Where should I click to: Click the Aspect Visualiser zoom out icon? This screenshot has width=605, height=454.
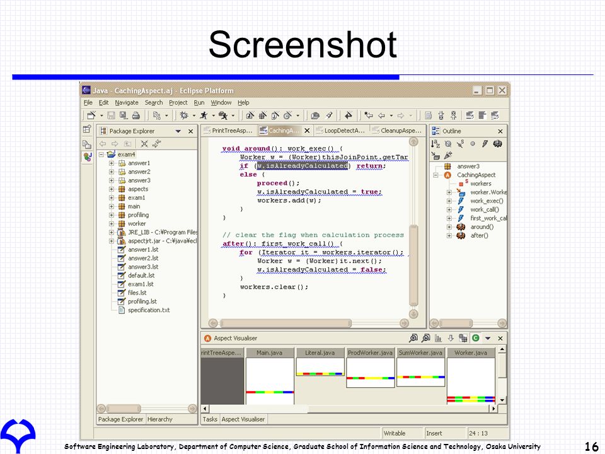pos(425,338)
